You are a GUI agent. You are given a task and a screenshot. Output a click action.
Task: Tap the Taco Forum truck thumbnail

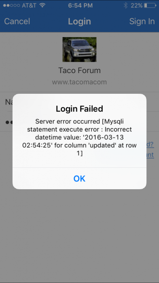point(79,49)
